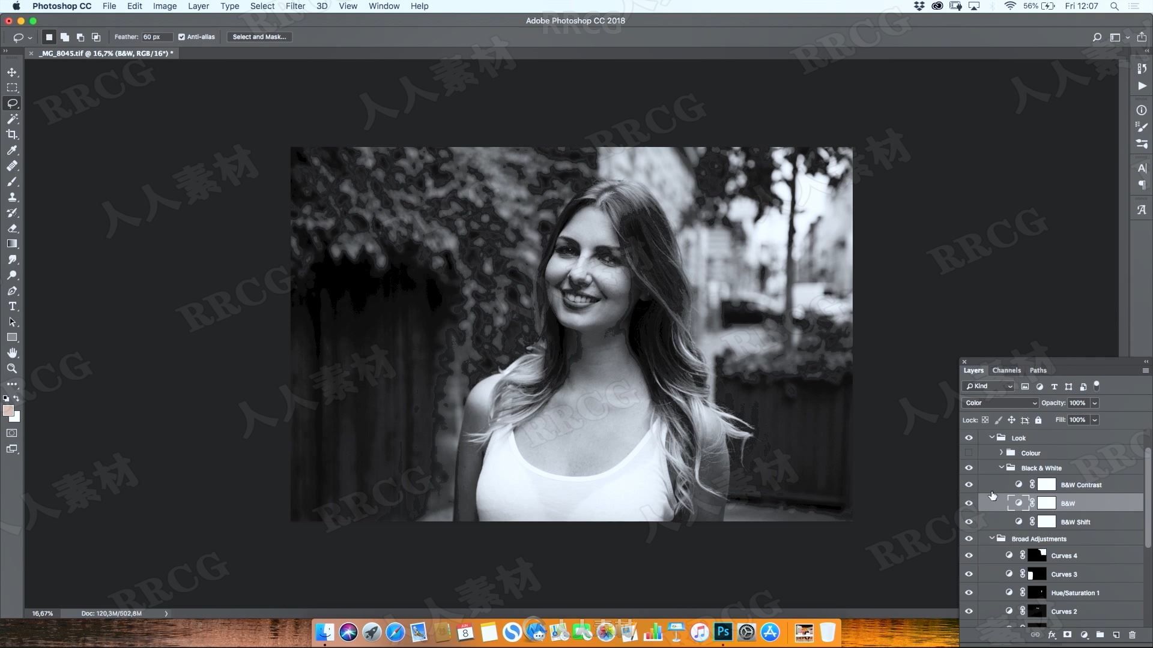Screen dimensions: 1153x648
Task: Click Select and Mask button
Action: 259,35
